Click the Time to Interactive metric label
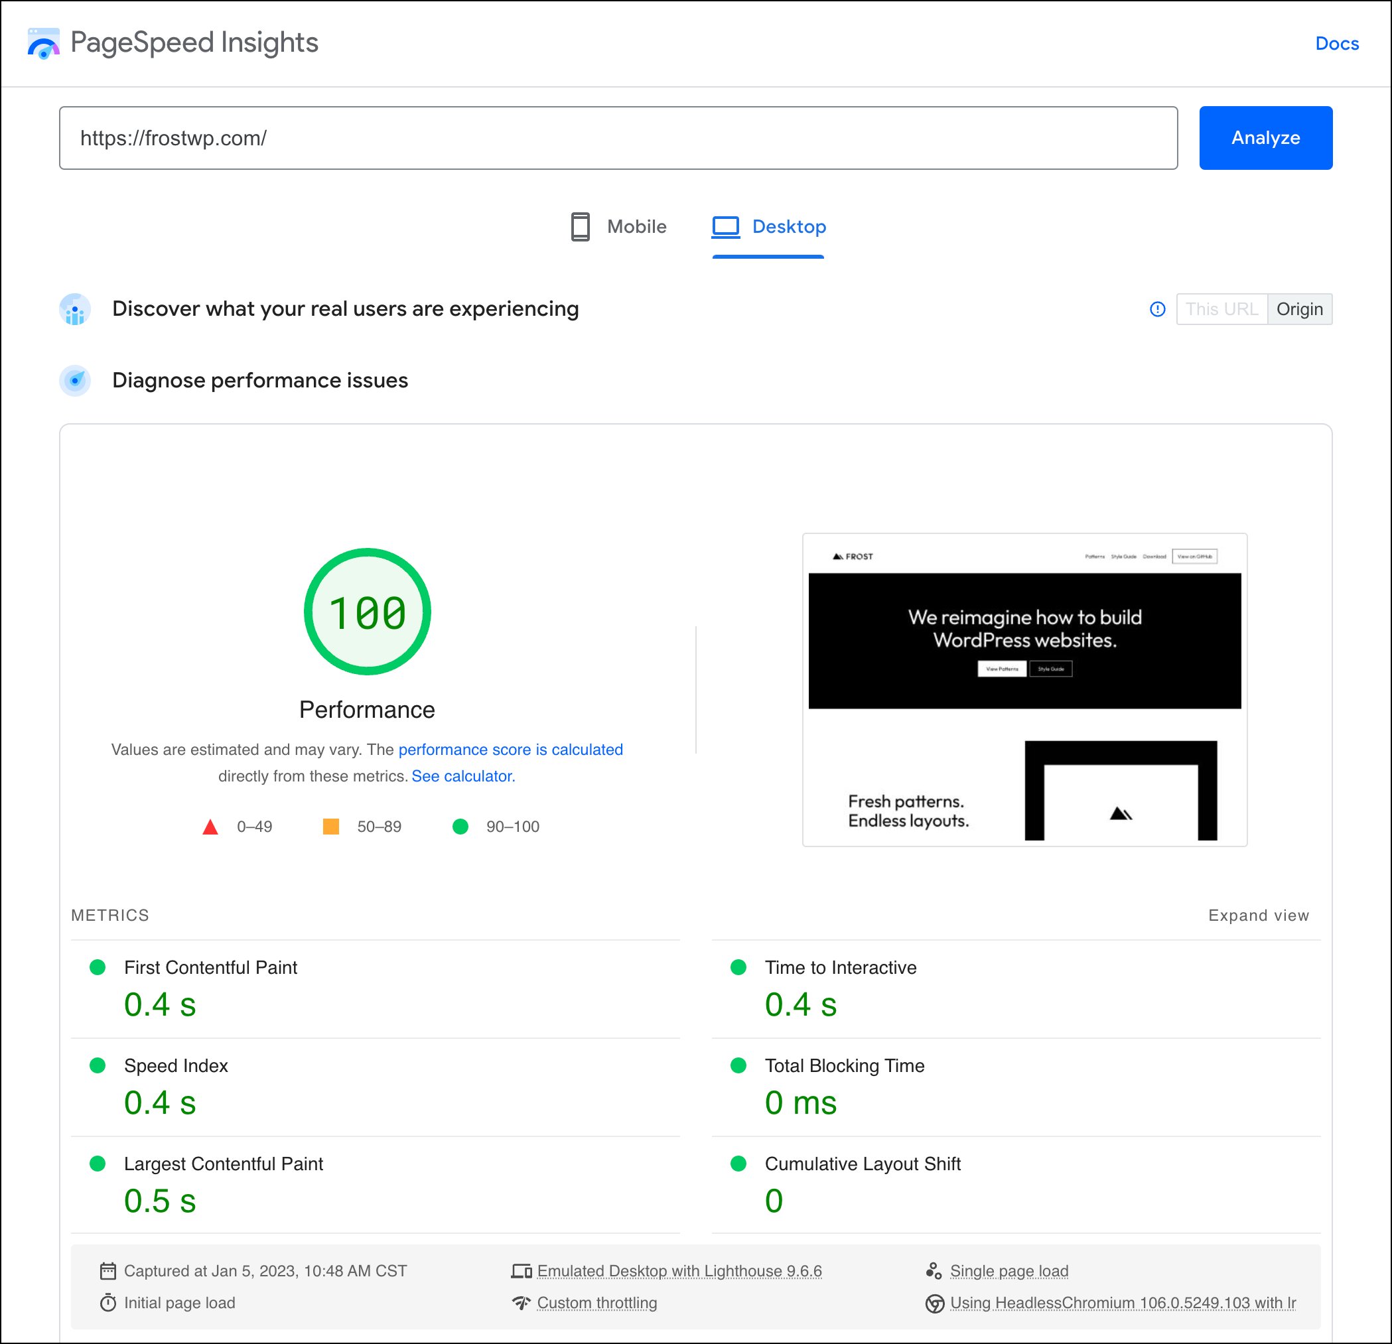1392x1344 pixels. pyautogui.click(x=840, y=968)
